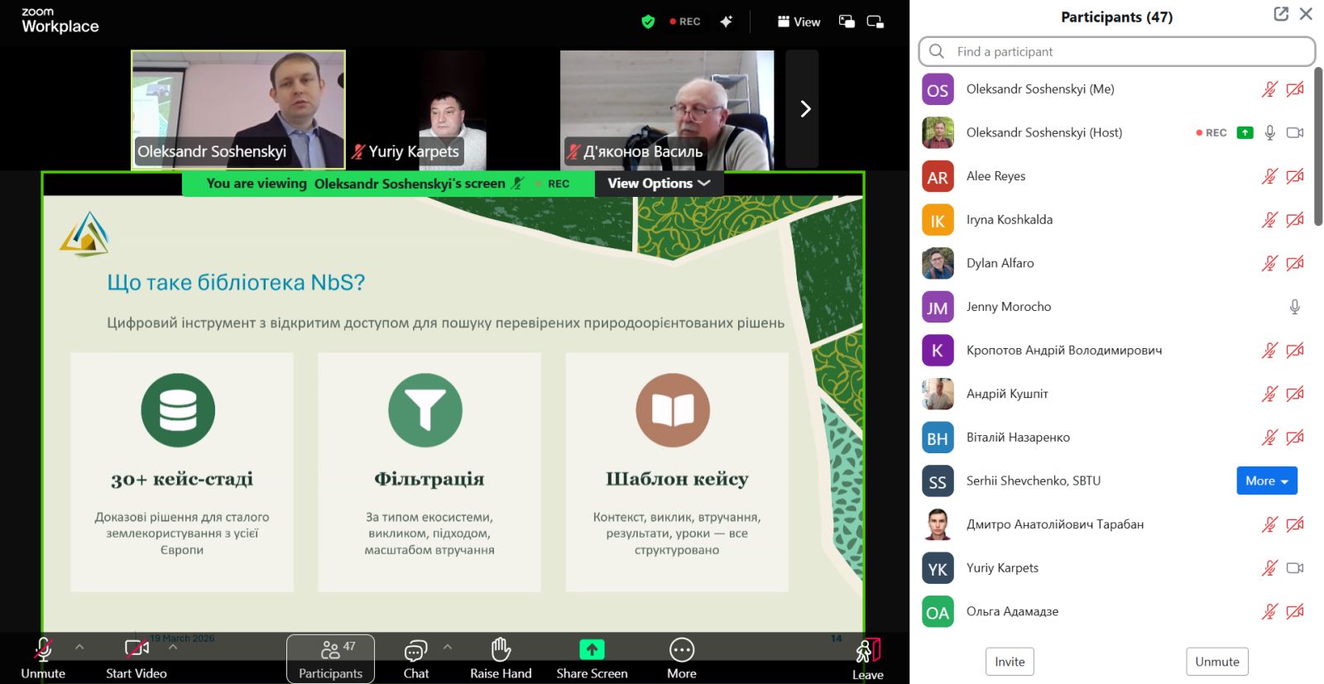Click the Leave meeting icon

[867, 651]
